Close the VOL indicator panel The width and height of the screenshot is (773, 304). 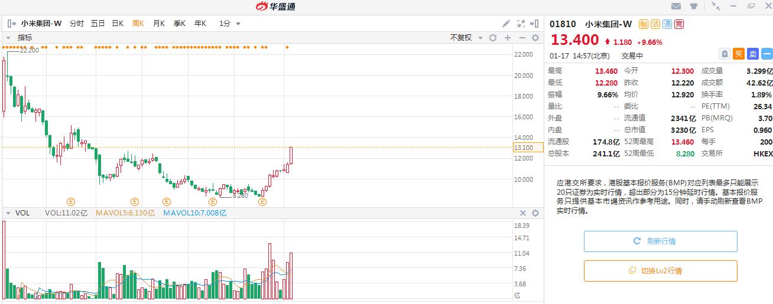tap(523, 213)
